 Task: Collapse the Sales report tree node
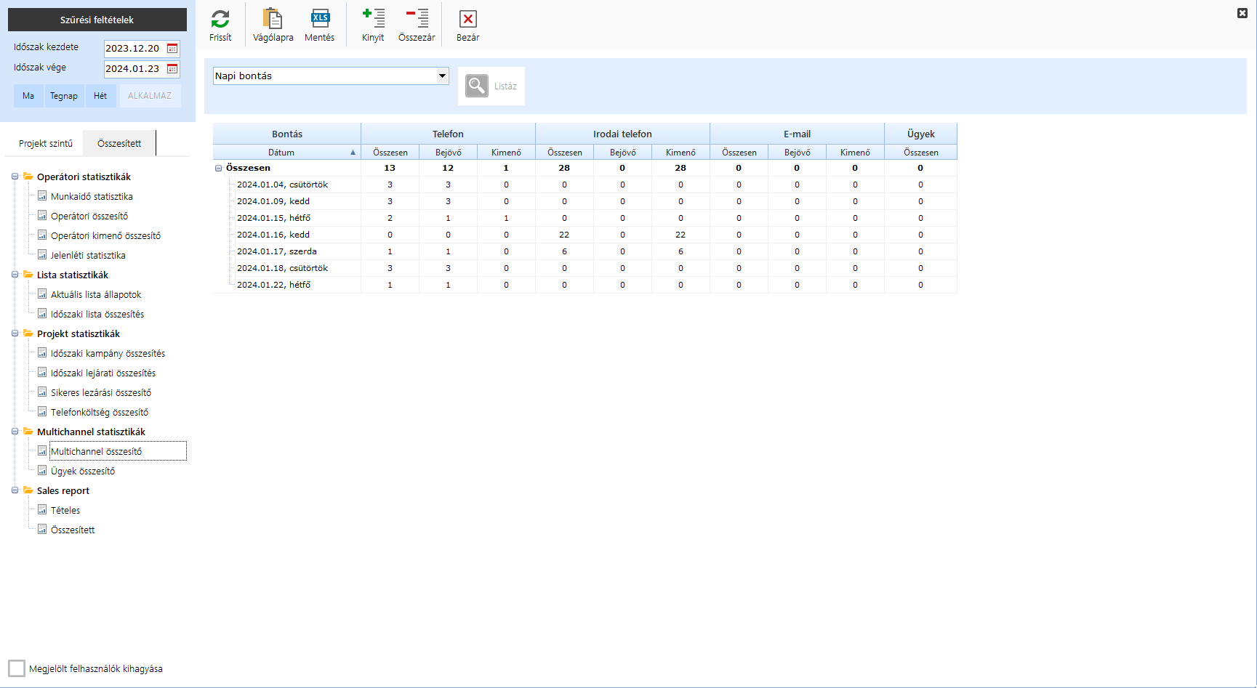15,490
